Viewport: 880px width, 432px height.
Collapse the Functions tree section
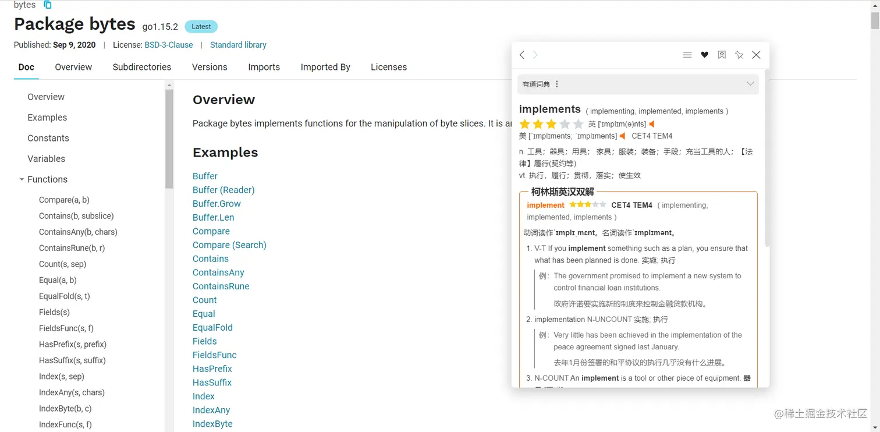tap(22, 179)
